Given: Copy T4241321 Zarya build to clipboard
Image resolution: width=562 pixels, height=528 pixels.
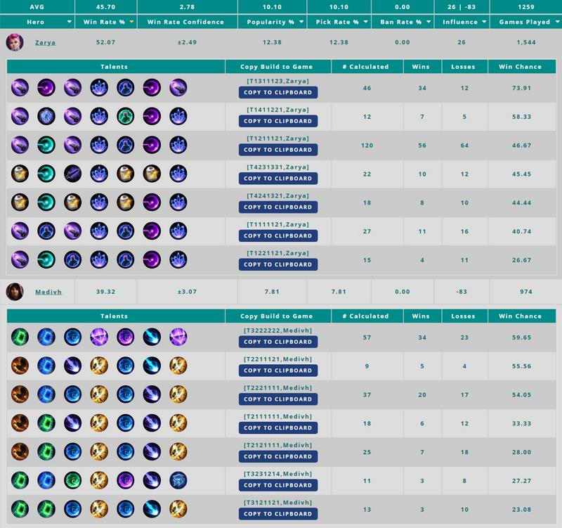Looking at the screenshot, I should pos(278,207).
